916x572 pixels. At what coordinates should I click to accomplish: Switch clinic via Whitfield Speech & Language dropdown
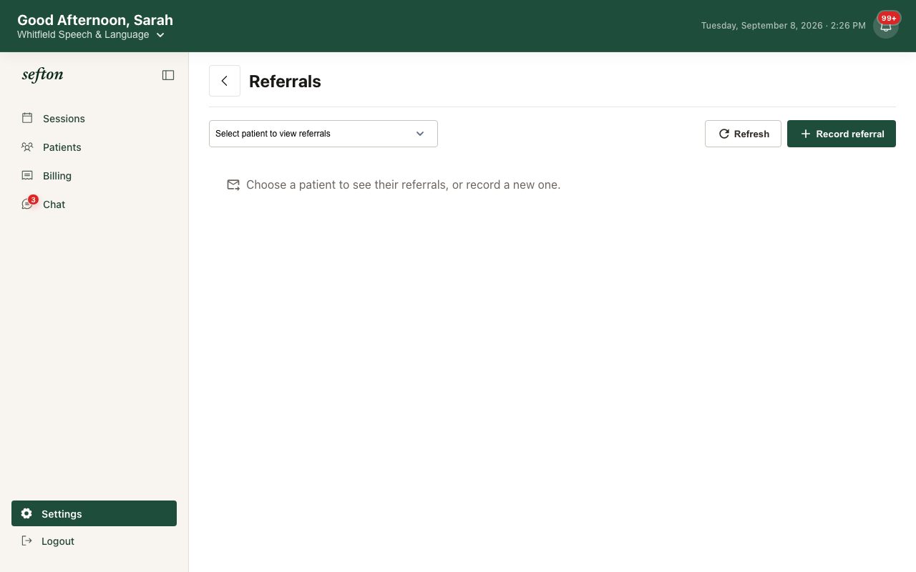coord(91,35)
